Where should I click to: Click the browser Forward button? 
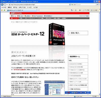5,5
